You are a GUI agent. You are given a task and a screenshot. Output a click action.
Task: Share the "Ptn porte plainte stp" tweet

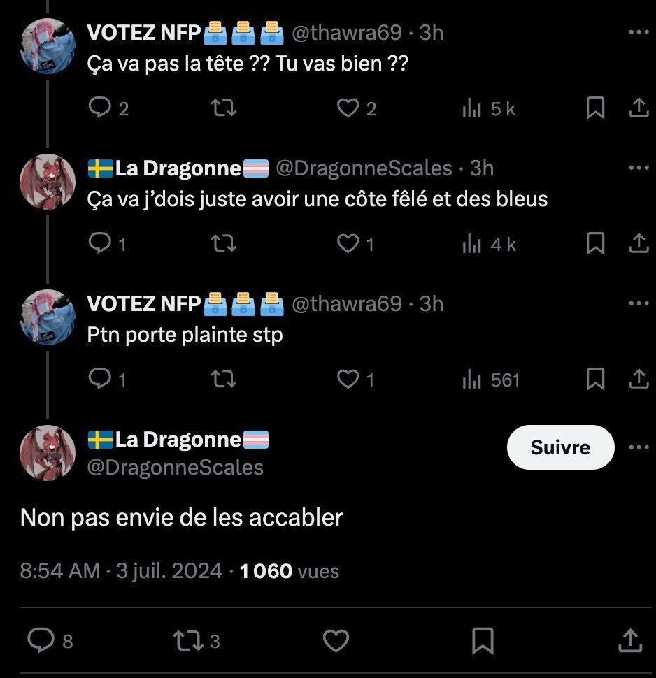tap(638, 380)
